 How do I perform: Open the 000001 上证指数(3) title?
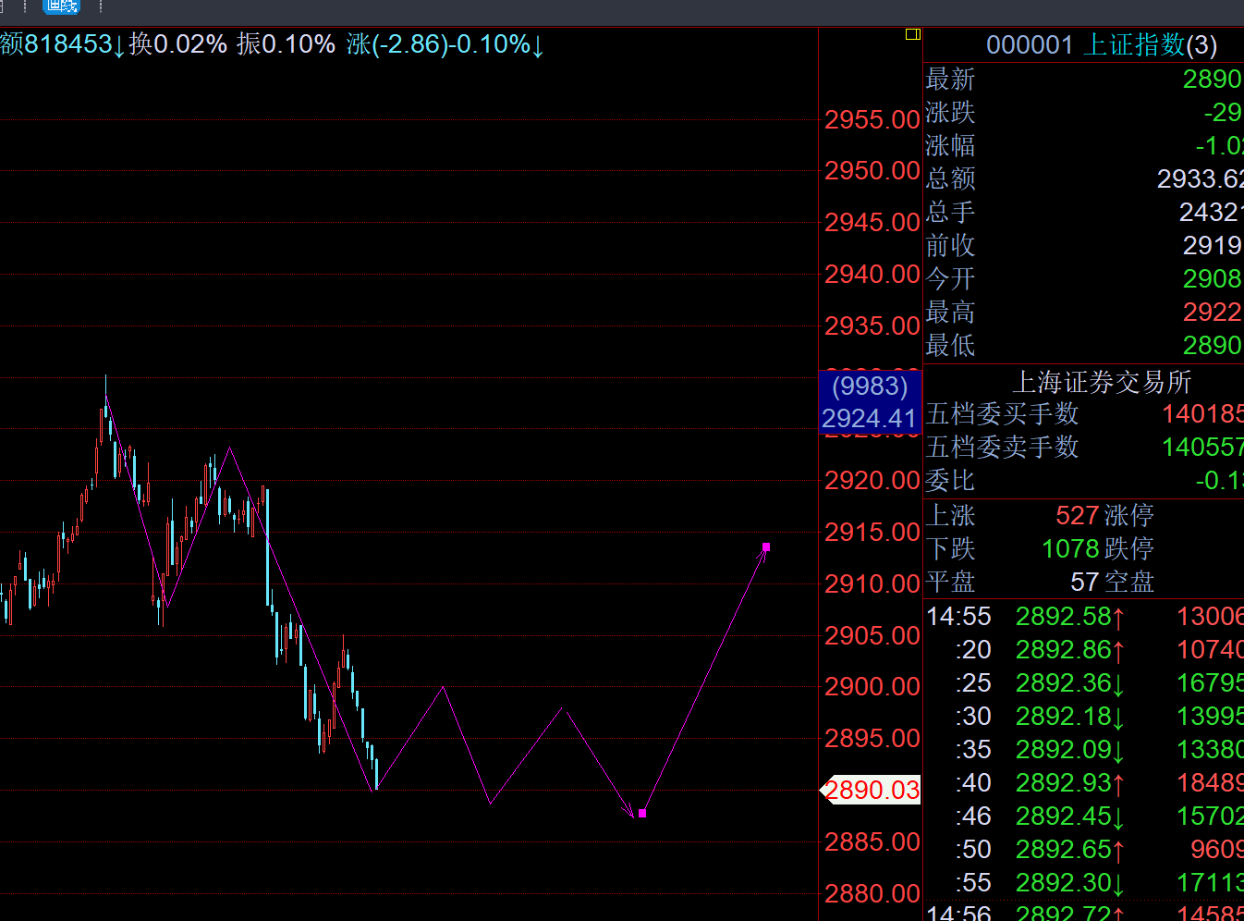click(x=1101, y=44)
